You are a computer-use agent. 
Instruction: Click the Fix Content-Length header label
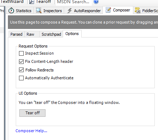[49, 61]
